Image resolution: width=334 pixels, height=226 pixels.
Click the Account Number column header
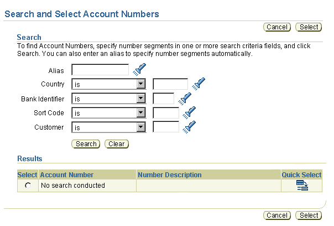pos(67,175)
